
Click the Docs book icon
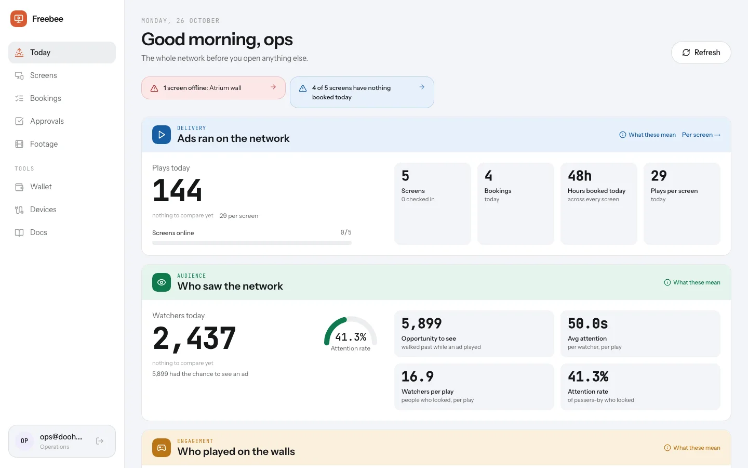tap(19, 232)
